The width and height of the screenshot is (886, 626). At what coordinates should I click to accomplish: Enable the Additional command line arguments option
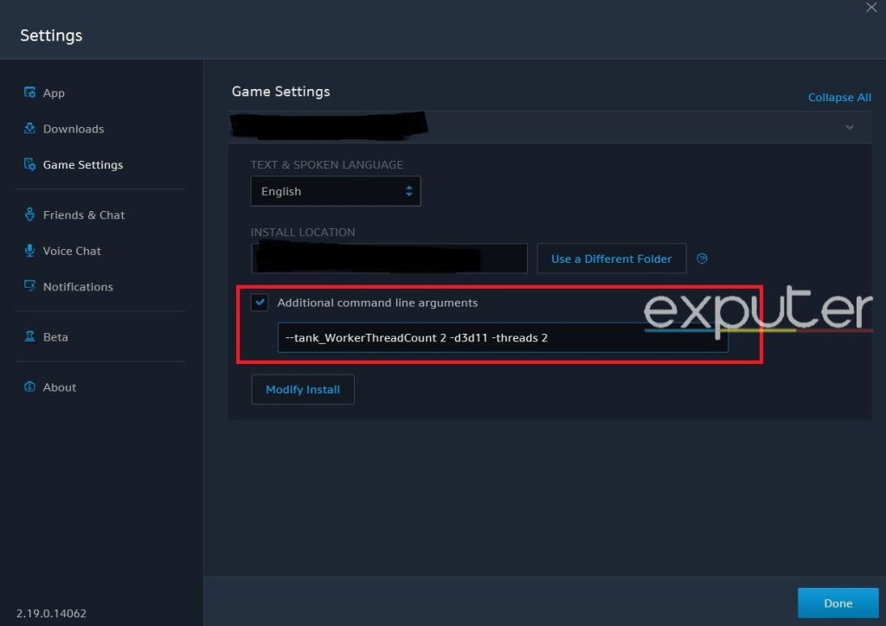click(260, 303)
